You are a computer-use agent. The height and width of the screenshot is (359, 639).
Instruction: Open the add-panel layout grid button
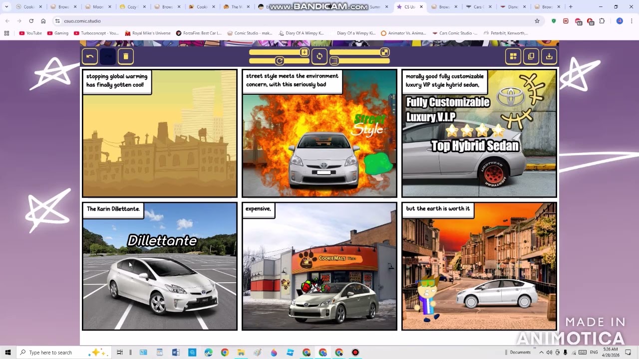tap(513, 56)
